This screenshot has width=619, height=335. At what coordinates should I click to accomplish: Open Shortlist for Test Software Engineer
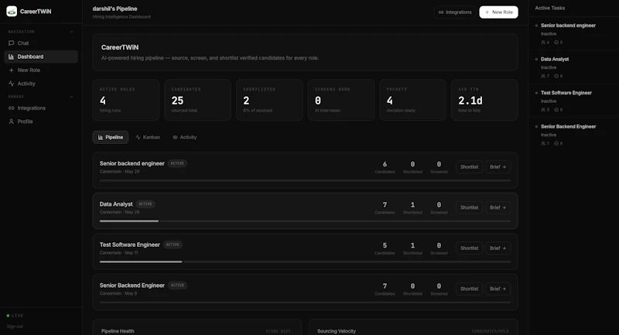469,248
